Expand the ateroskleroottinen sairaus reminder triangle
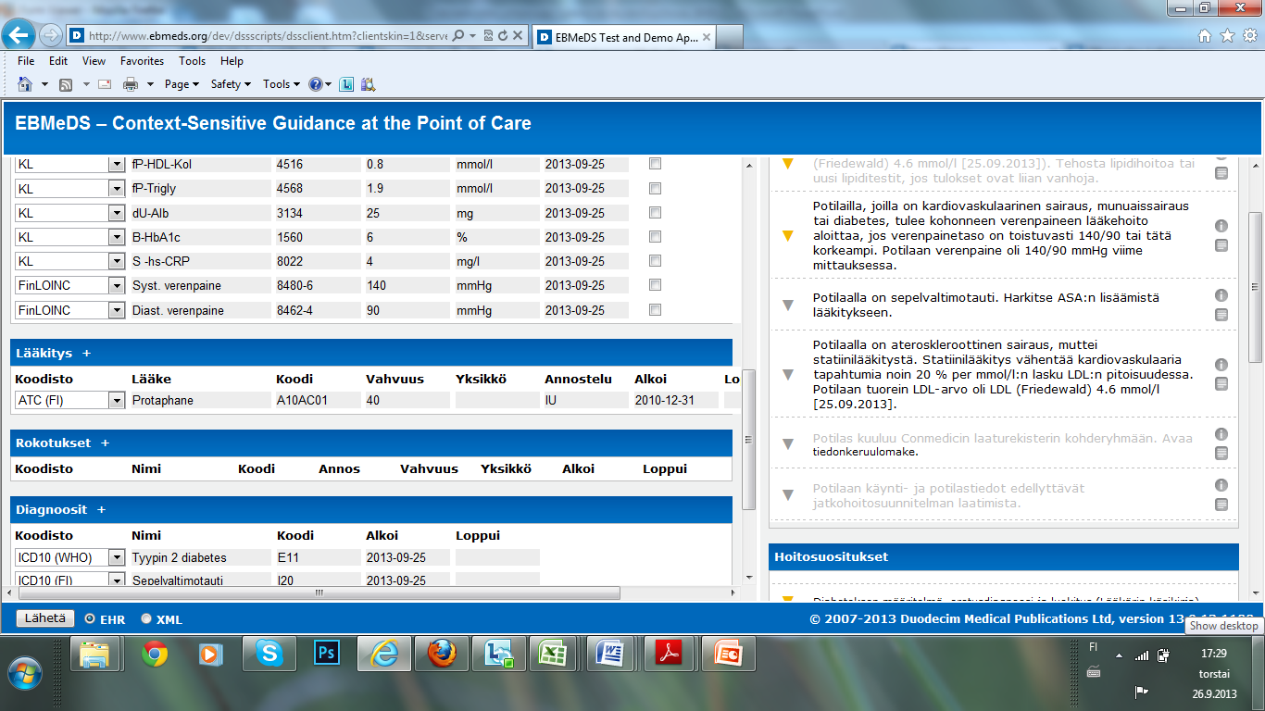The image size is (1265, 711). coord(788,374)
